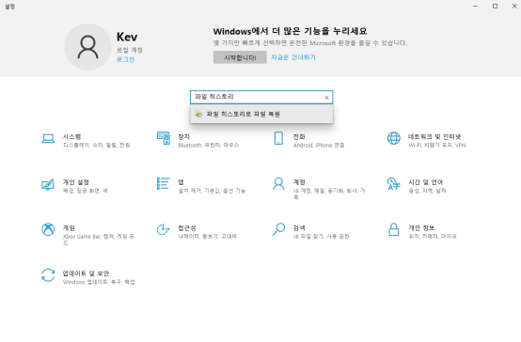Minimize the 설정 window
The image size is (521, 342).
(x=476, y=6)
